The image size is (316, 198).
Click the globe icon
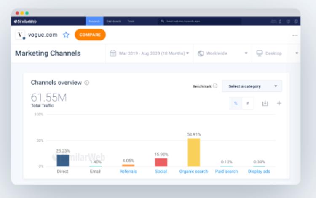click(201, 54)
